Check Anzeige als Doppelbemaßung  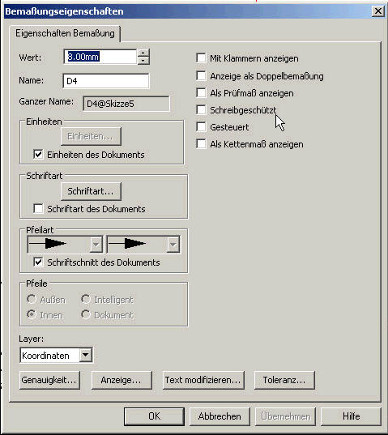[201, 75]
